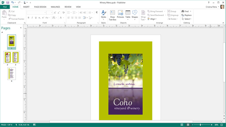Switch to the REVIEW tab
Screen dimensions: 226x127
tap(68, 7)
